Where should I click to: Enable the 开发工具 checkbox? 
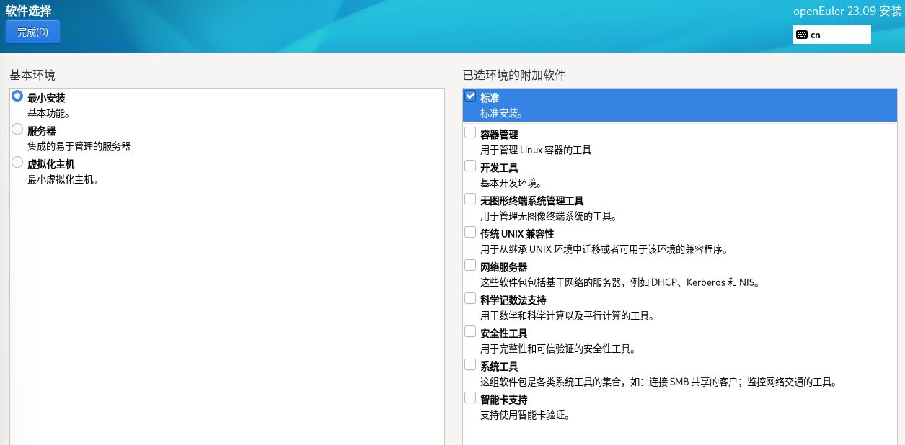pyautogui.click(x=470, y=166)
